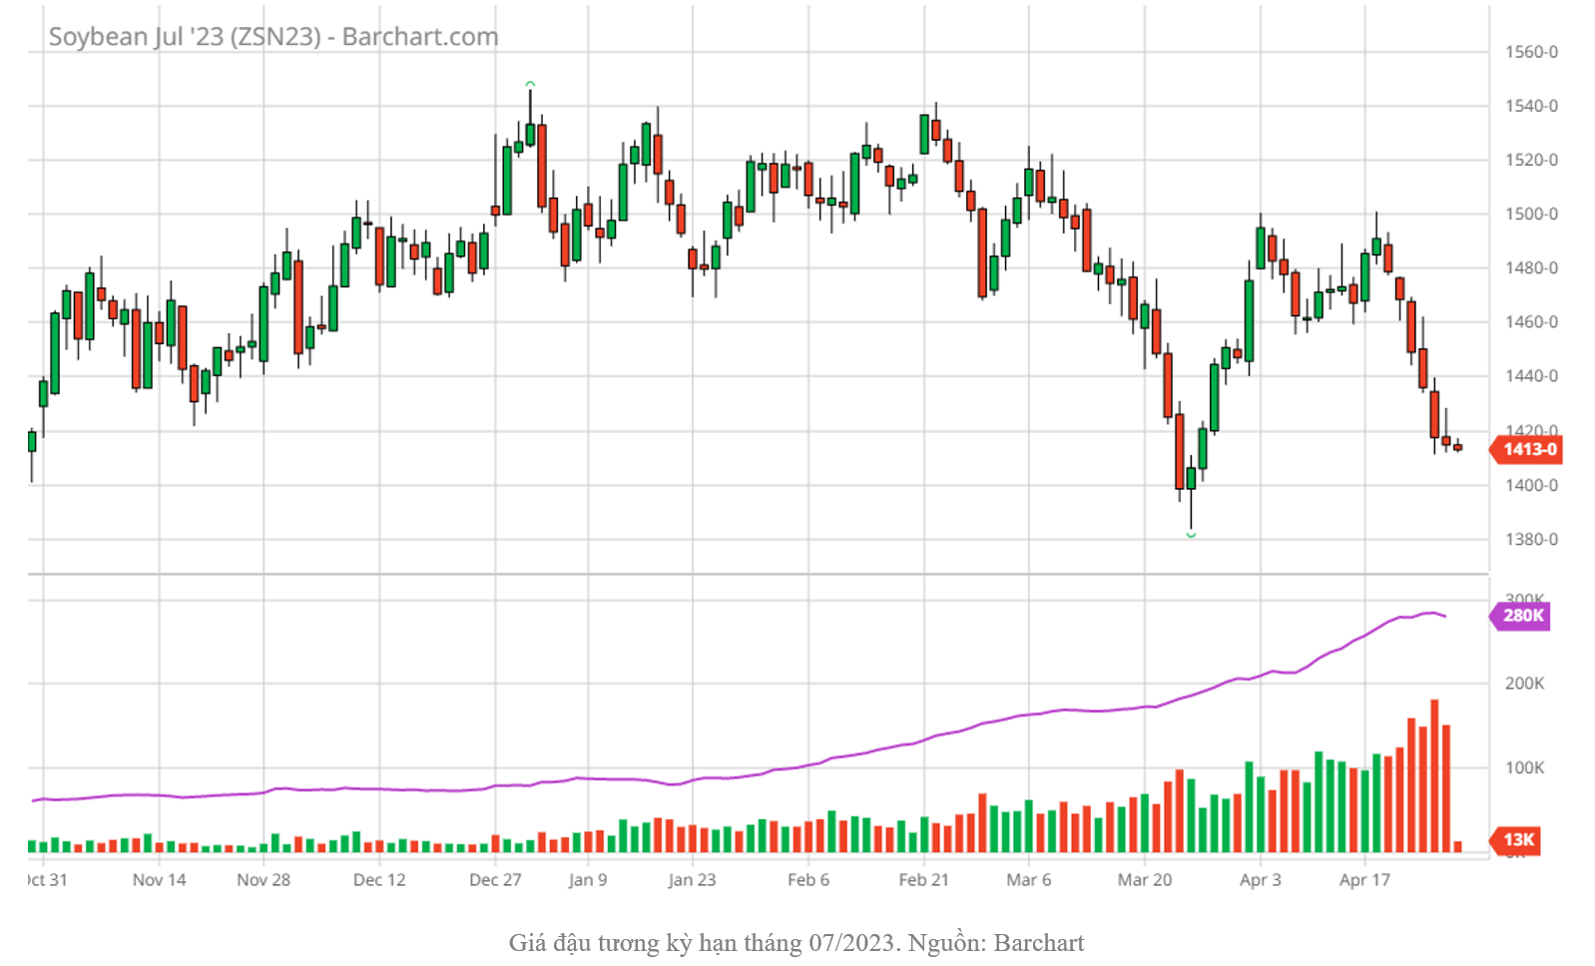Viewport: 1595px width, 966px height.
Task: Click the caption 'Giá đậu tương kỳ hạn tháng 07/2023'
Action: pyautogui.click(x=702, y=943)
